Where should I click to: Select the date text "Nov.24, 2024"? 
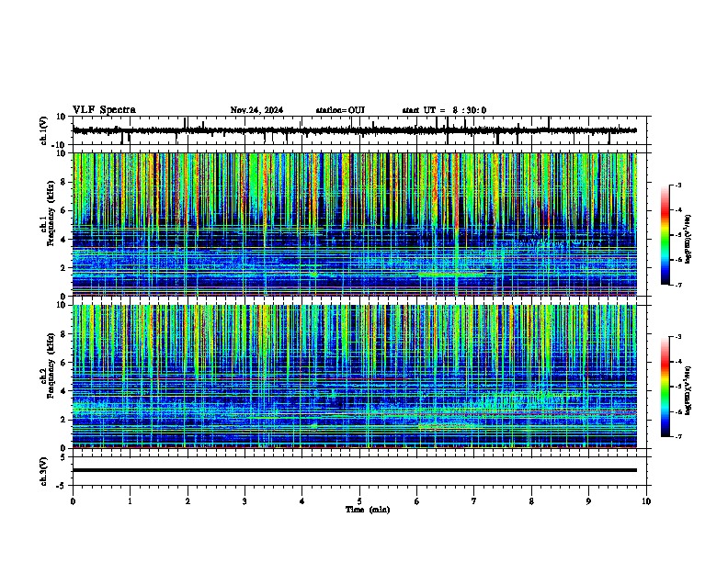click(256, 110)
